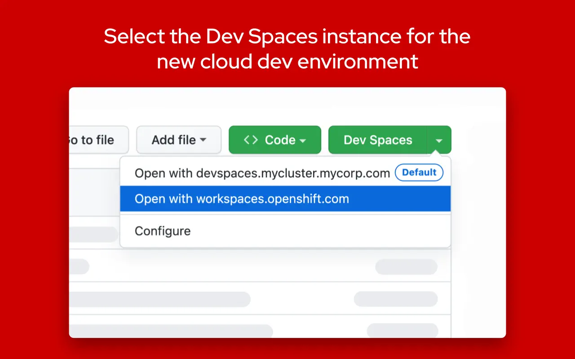Viewport: 575px width, 359px height.
Task: Click the Default badge pill
Action: 419,172
